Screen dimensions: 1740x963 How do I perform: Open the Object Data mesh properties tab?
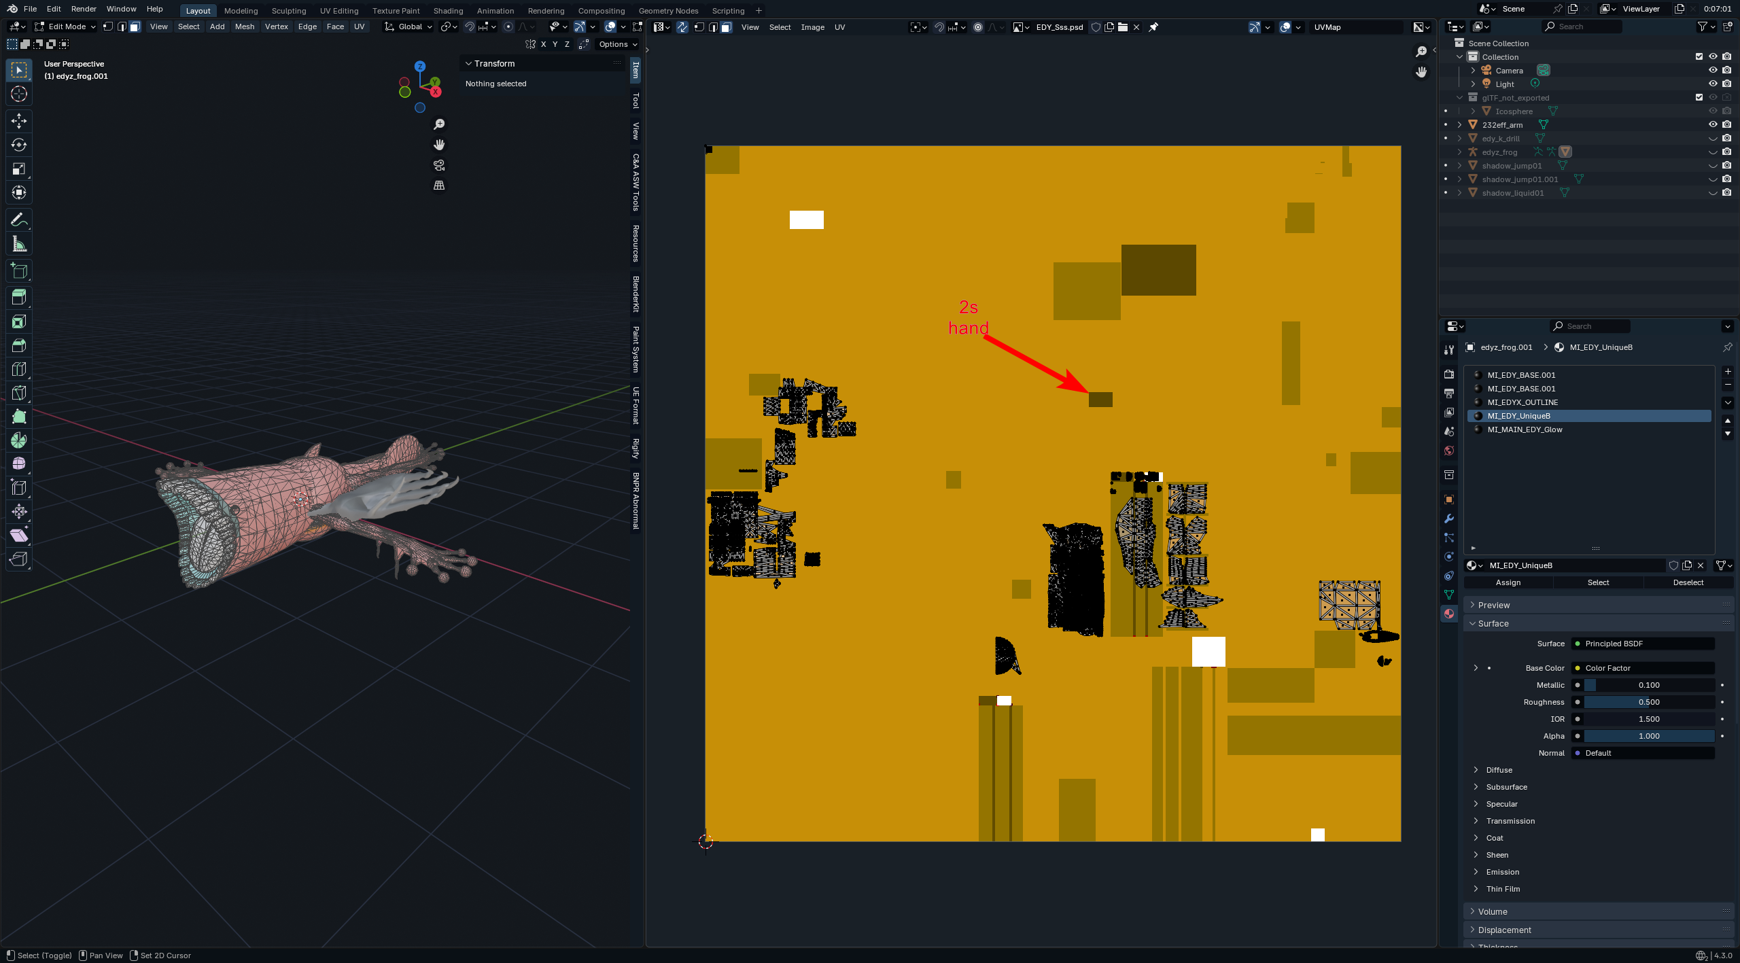coord(1449,595)
